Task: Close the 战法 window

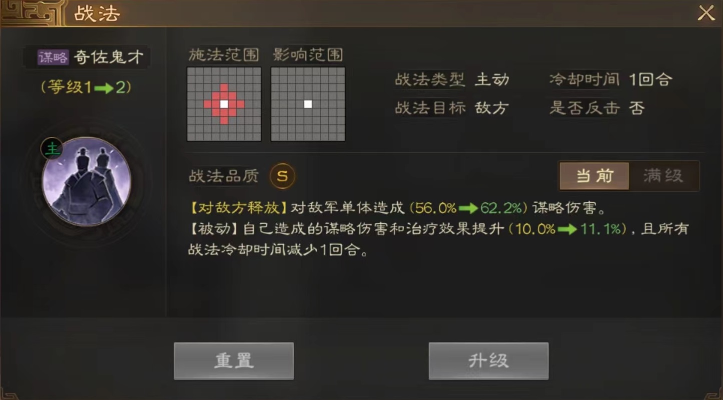Action: pyautogui.click(x=706, y=13)
